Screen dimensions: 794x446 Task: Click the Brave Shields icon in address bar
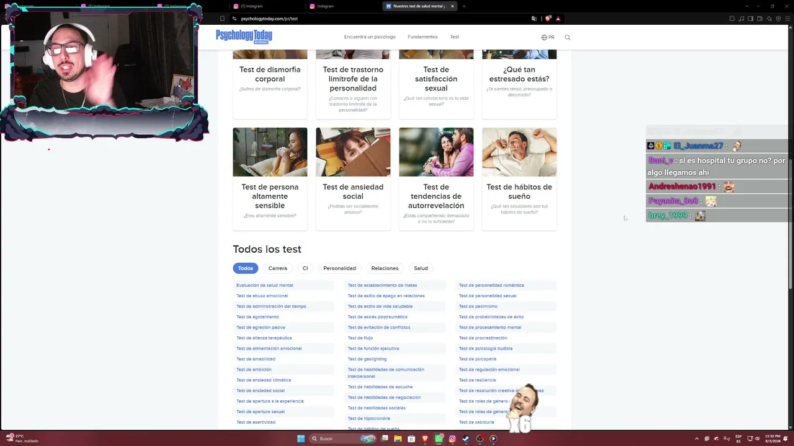(x=548, y=19)
